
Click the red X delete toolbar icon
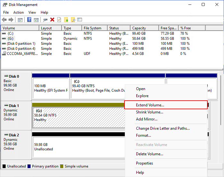pyautogui.click(x=52, y=20)
